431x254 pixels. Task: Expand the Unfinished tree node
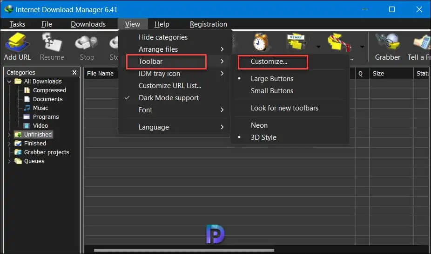pos(9,135)
